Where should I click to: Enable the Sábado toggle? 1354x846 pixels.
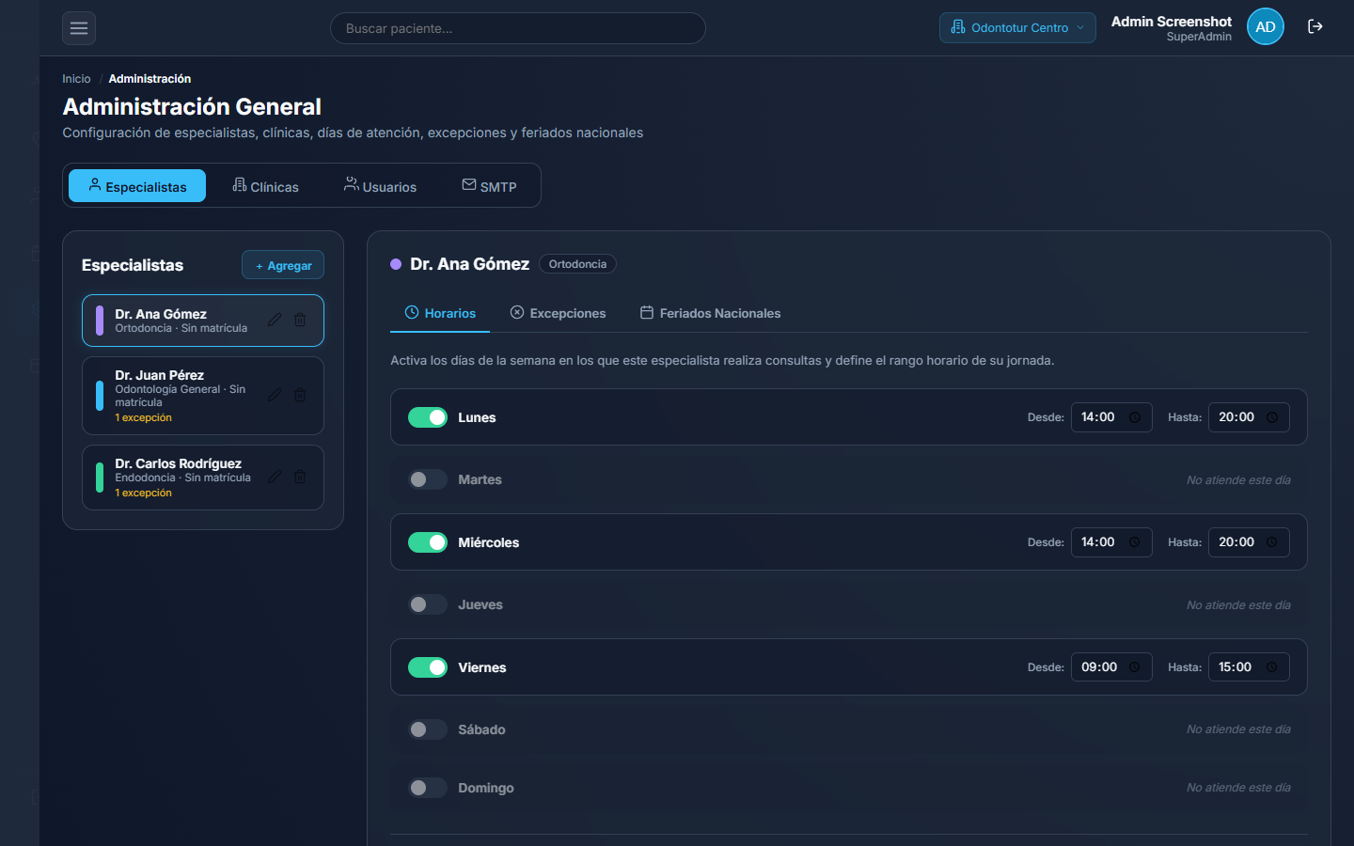coord(428,729)
